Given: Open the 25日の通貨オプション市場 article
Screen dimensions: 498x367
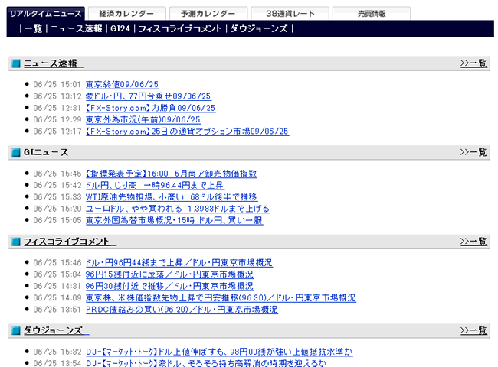Looking at the screenshot, I should (187, 132).
